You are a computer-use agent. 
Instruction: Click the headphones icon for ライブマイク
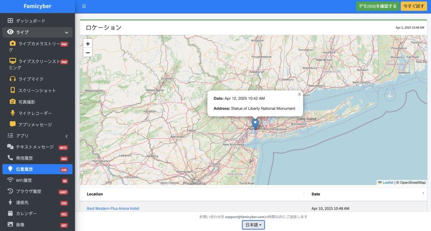(x=13, y=79)
